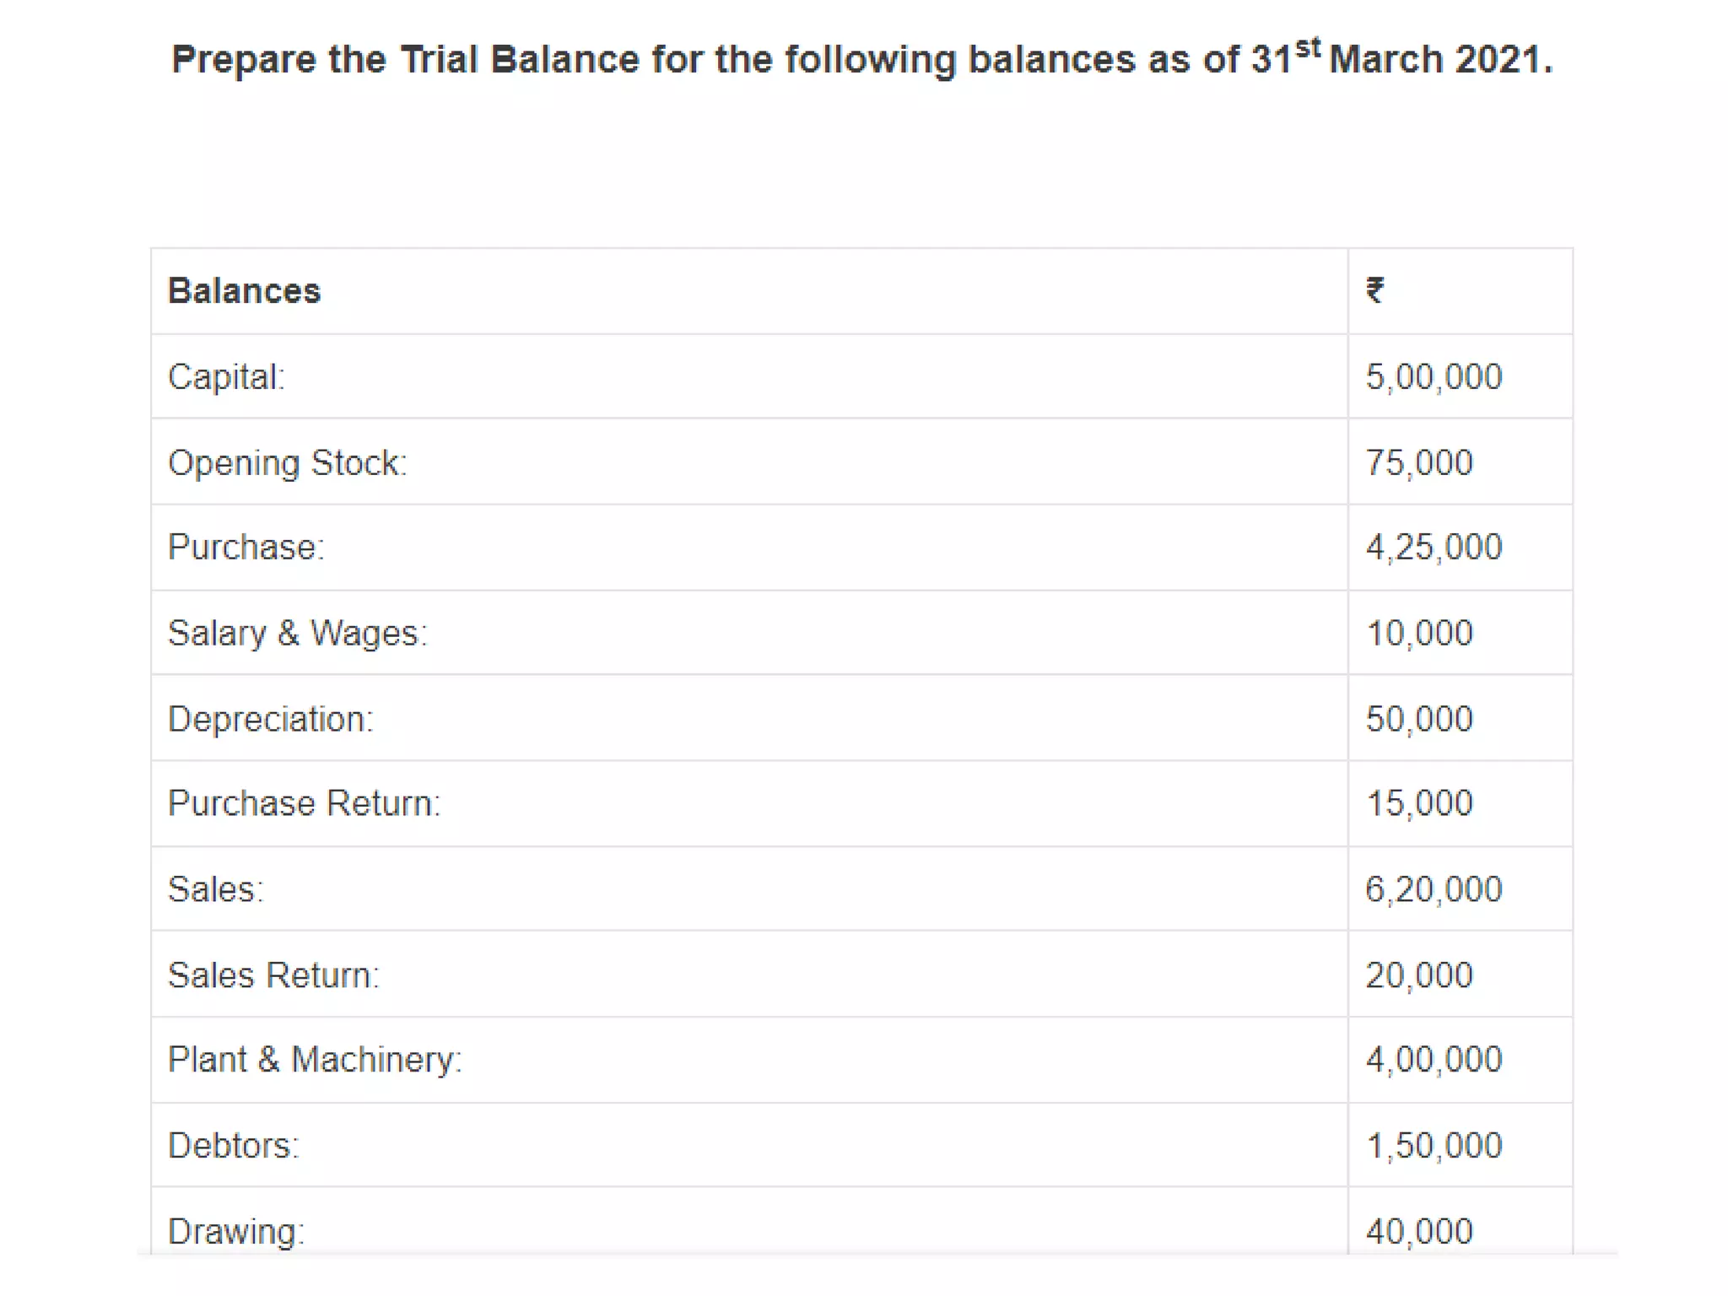This screenshot has width=1728, height=1296.
Task: Click the Opening Stock label
Action: tap(287, 463)
